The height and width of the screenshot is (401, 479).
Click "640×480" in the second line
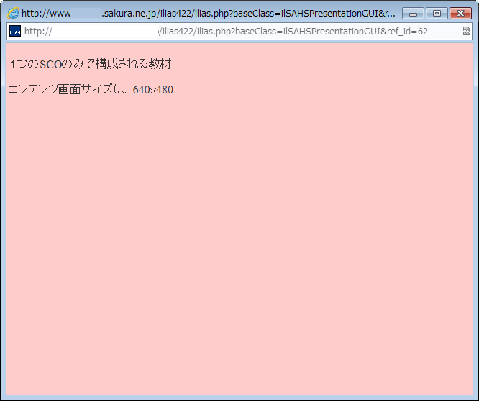[153, 90]
